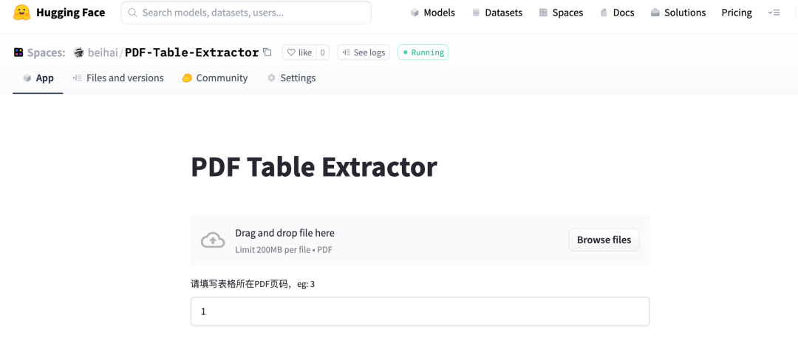Click the like count number
Screen dimensions: 798x352
[x=323, y=53]
